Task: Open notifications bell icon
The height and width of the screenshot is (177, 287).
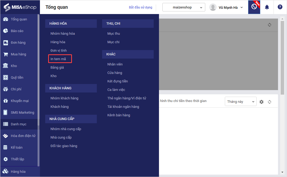Action: tap(267, 7)
